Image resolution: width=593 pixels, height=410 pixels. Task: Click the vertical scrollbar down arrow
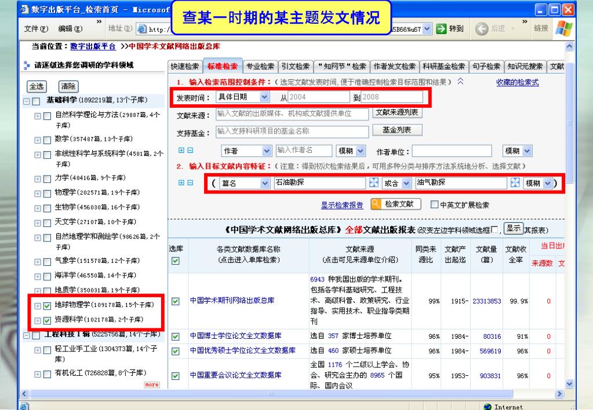pos(570,383)
